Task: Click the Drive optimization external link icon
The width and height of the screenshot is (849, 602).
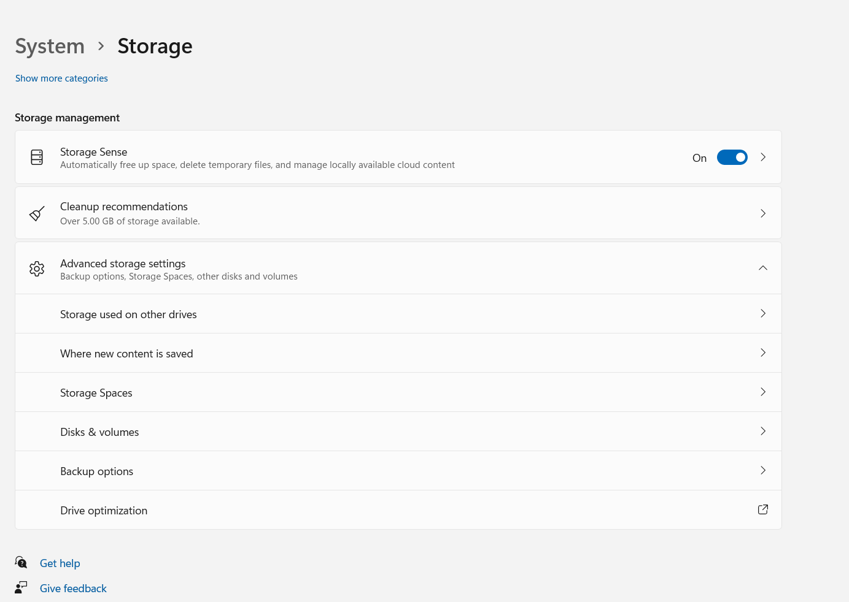Action: click(763, 509)
